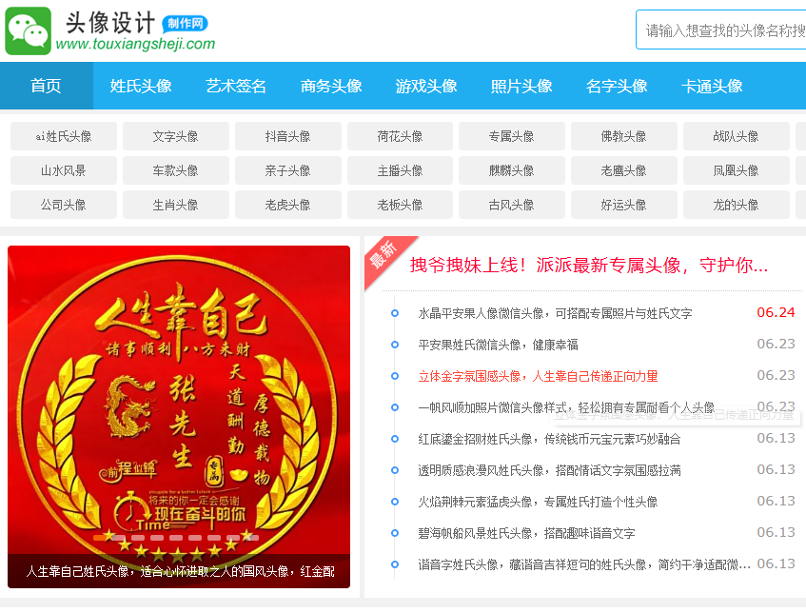Open article 平安果姓氏微信头像，健康幸福
Image resolution: width=806 pixels, height=613 pixels.
498,345
